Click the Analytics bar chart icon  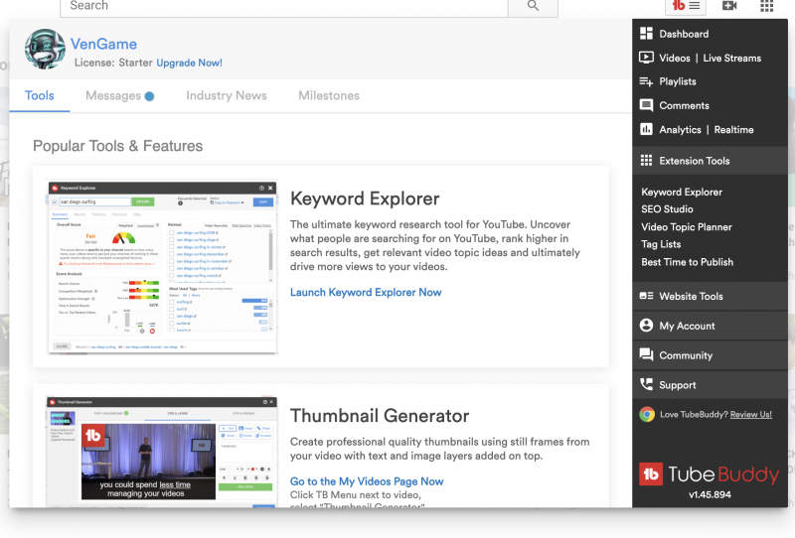coord(647,129)
